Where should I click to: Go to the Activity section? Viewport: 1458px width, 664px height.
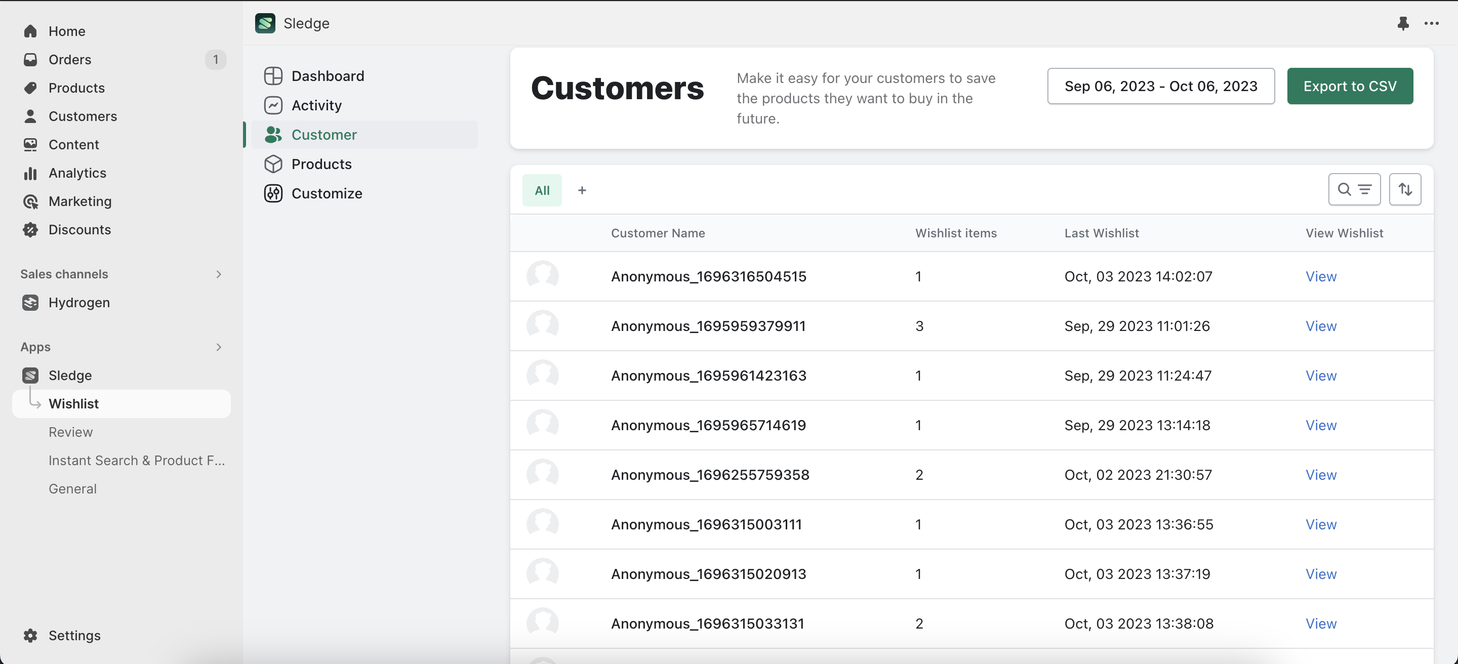316,105
